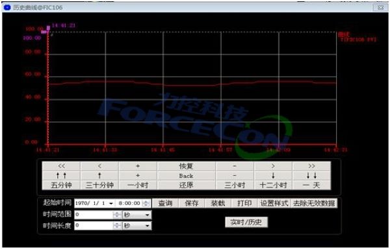Click the purple cursor marker on chart

point(48,28)
